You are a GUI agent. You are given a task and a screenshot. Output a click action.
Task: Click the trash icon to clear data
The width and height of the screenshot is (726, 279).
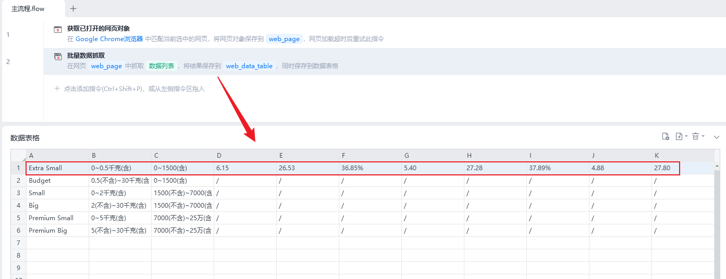695,136
